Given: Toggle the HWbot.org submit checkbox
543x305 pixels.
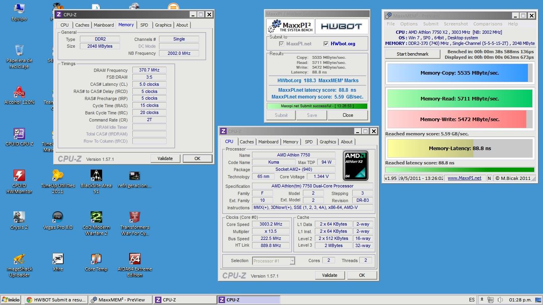Looking at the screenshot, I should [x=326, y=44].
